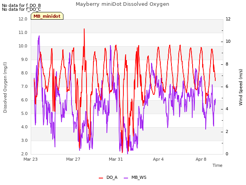Click the 4 right wind axis label
246x185 pixels.
pyautogui.click(x=227, y=109)
